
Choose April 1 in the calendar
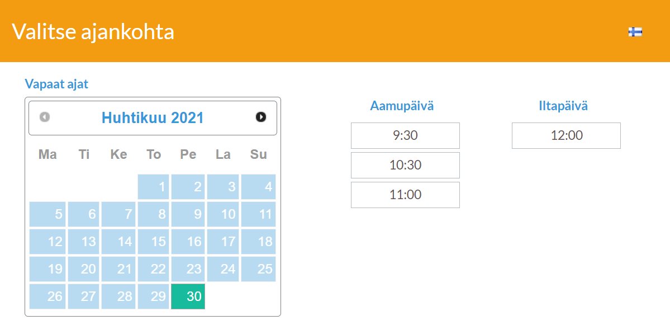coord(154,187)
